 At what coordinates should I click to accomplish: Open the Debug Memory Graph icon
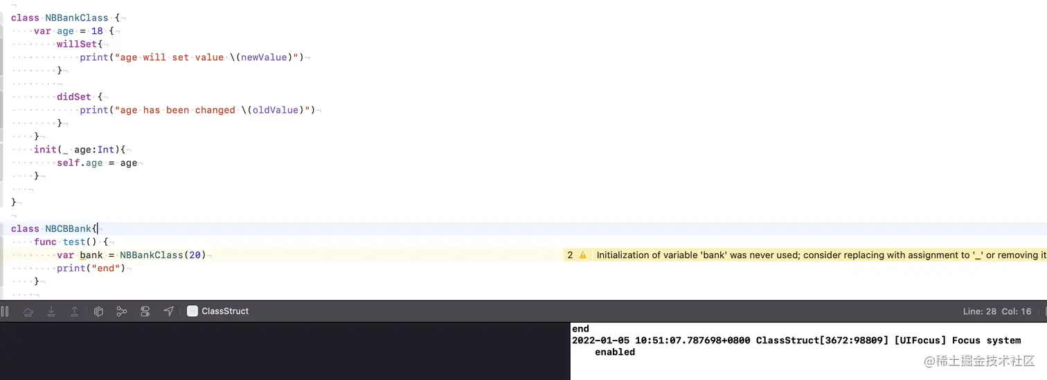coord(122,311)
